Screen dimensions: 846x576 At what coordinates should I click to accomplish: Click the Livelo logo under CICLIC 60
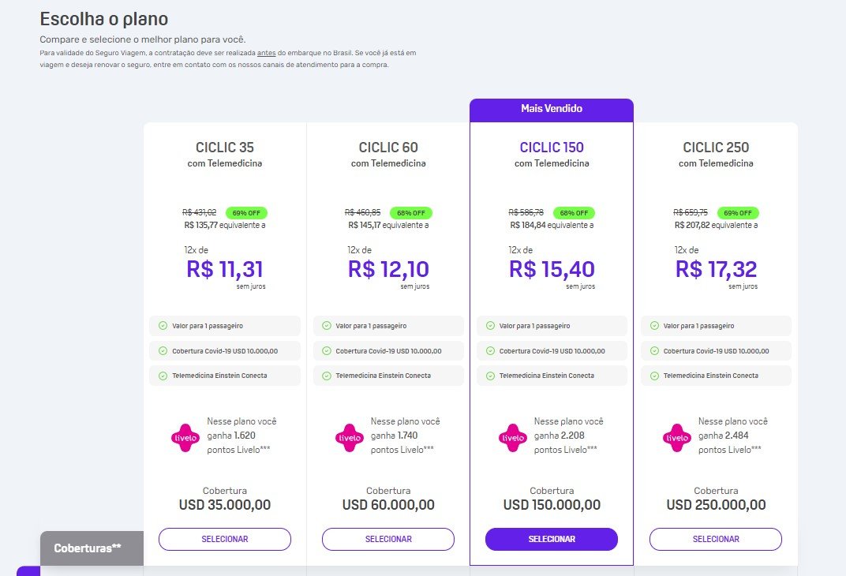(349, 437)
